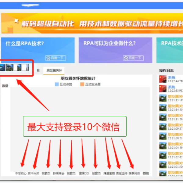Switch to the 朋友圈关怀 tab
Viewport: 183px width, 183px height.
point(54,70)
